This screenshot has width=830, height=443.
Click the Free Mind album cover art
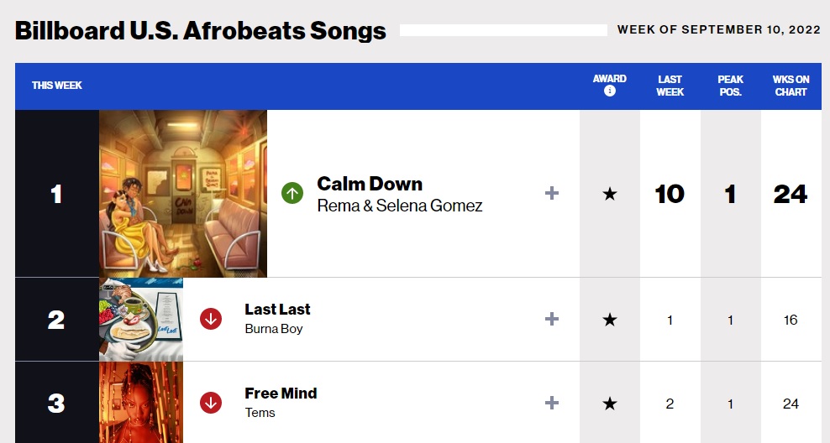[x=141, y=403]
